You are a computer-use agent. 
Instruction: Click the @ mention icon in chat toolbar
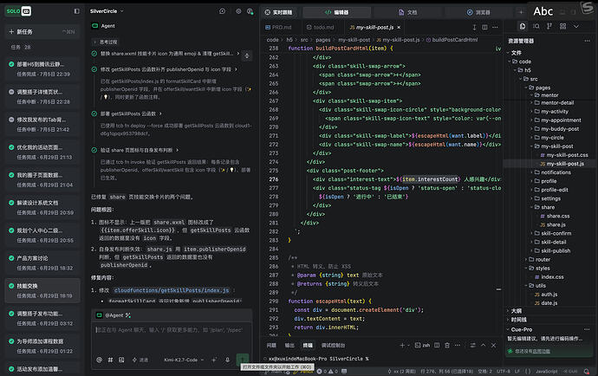point(99,360)
